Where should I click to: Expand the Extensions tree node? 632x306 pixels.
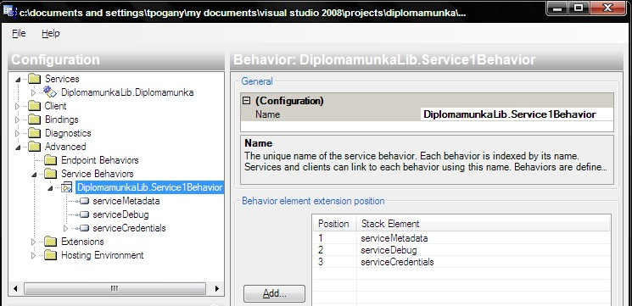tap(33, 242)
